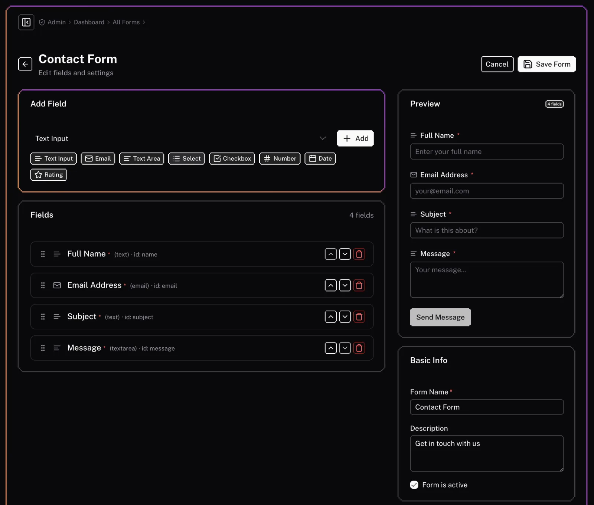
Task: Focus the Email Address preview input
Action: [487, 191]
